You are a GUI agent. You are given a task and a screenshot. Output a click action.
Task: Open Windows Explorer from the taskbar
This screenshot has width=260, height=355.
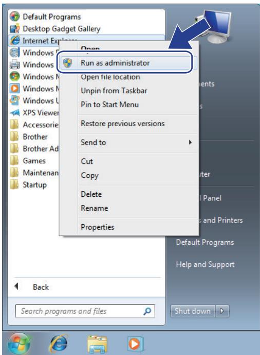(97, 344)
